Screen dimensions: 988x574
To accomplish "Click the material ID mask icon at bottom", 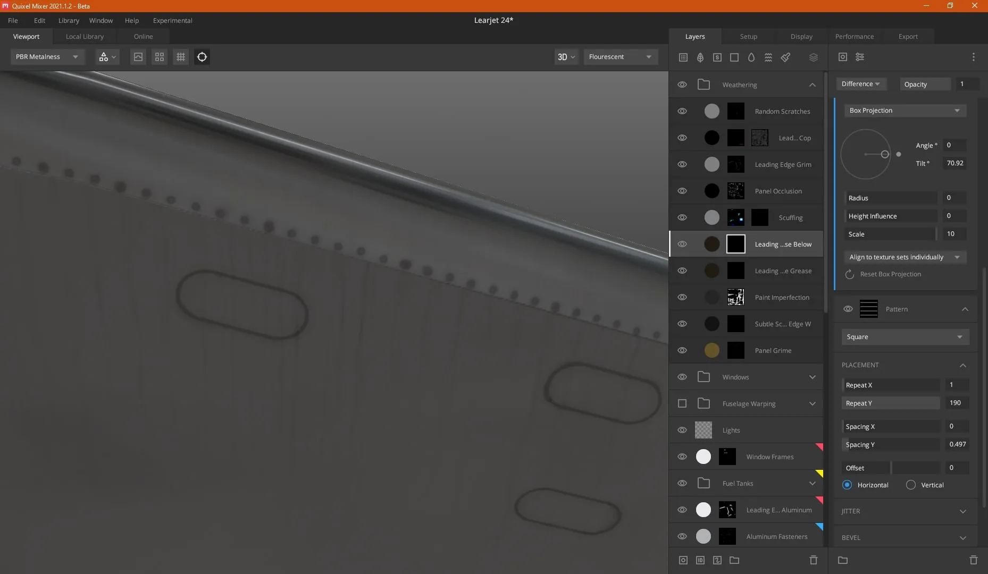I will pos(700,560).
